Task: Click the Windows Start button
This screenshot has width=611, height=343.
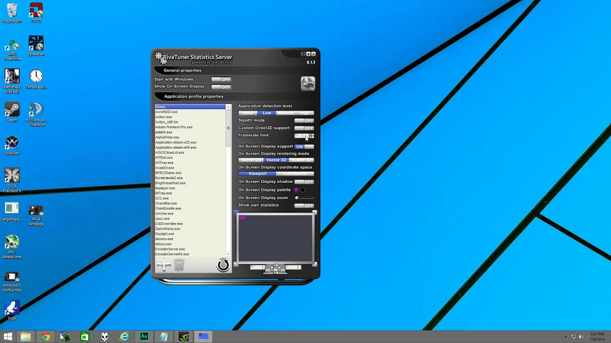Action: click(x=8, y=337)
